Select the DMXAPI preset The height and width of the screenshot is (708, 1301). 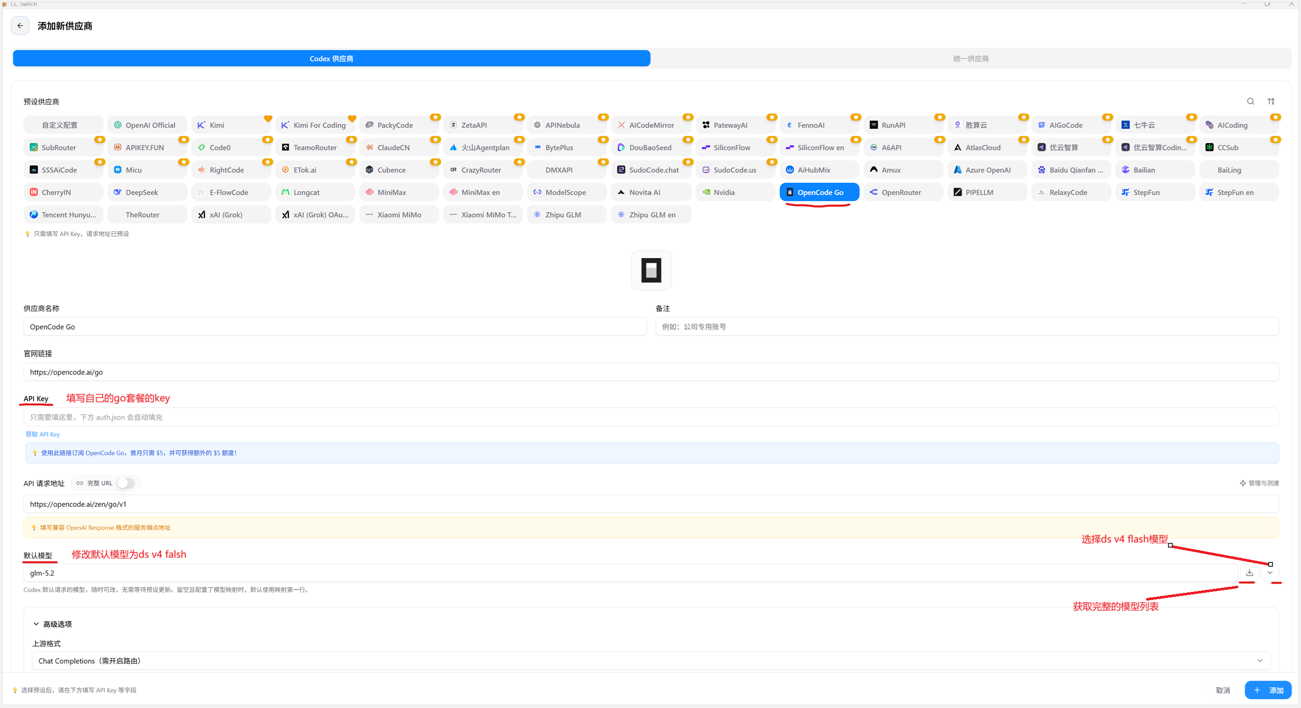click(567, 170)
